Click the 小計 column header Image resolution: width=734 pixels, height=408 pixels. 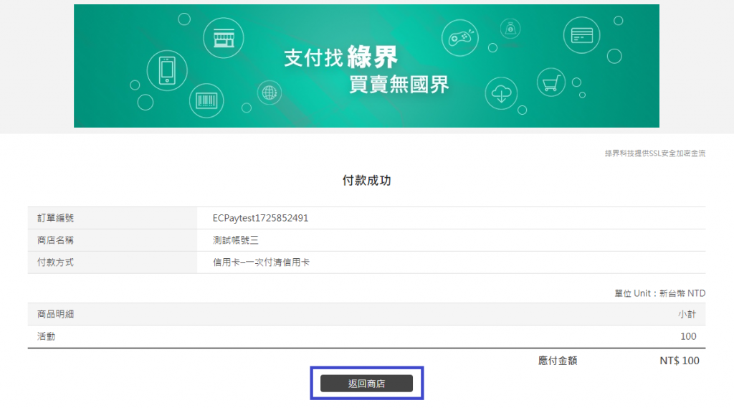pyautogui.click(x=687, y=314)
